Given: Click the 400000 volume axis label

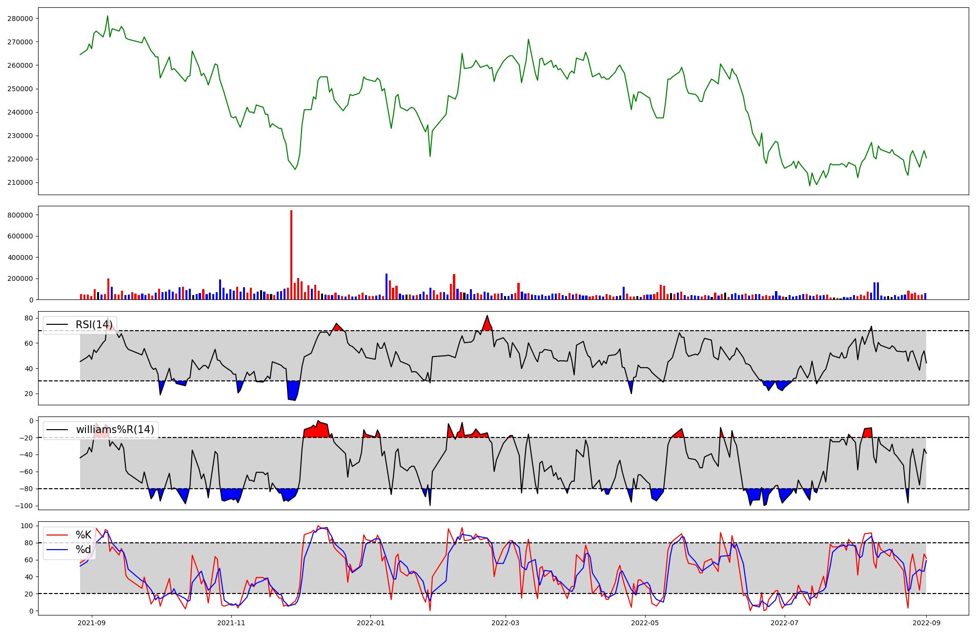Looking at the screenshot, I should coord(20,258).
